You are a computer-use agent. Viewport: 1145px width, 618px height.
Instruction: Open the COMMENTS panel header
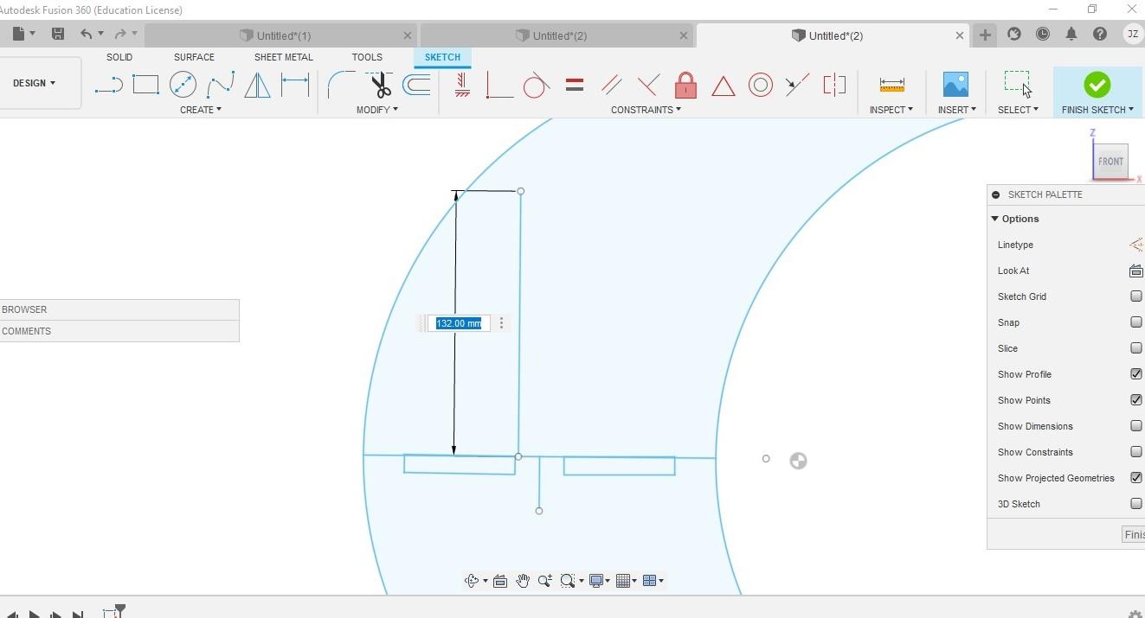pos(119,331)
